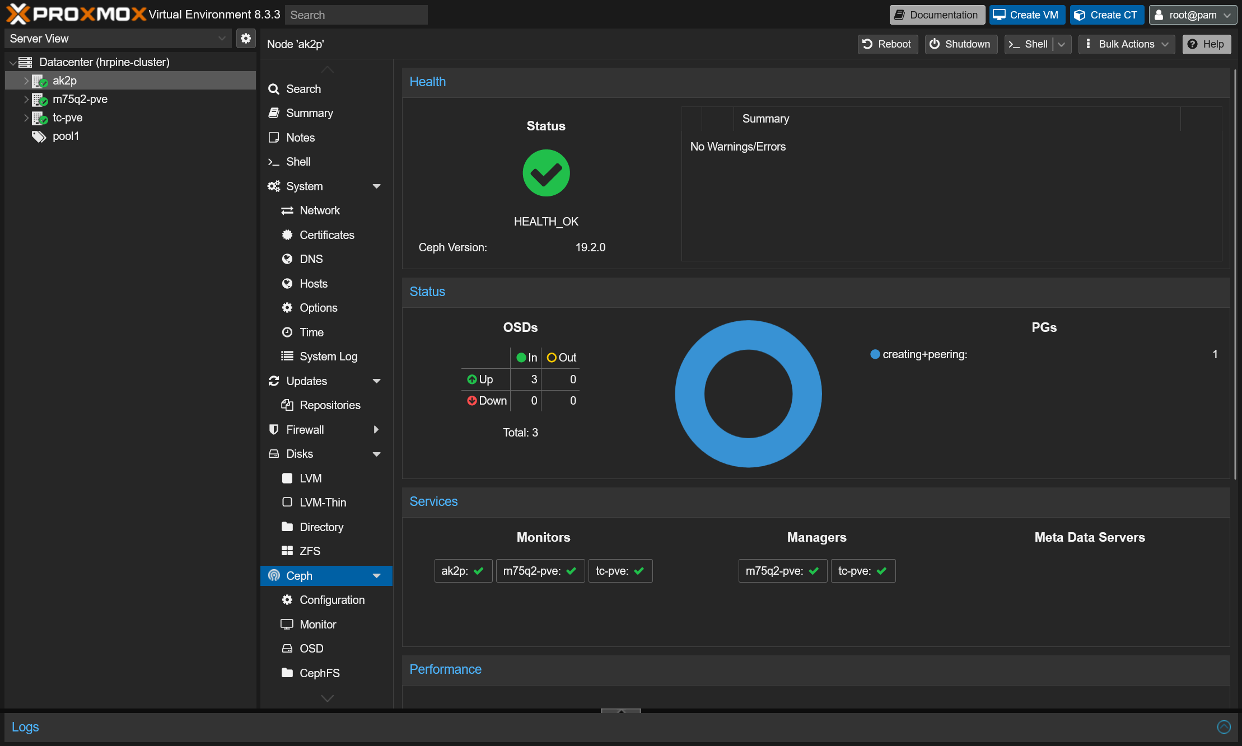Click the Notes page icon
1242x746 pixels.
click(x=274, y=138)
